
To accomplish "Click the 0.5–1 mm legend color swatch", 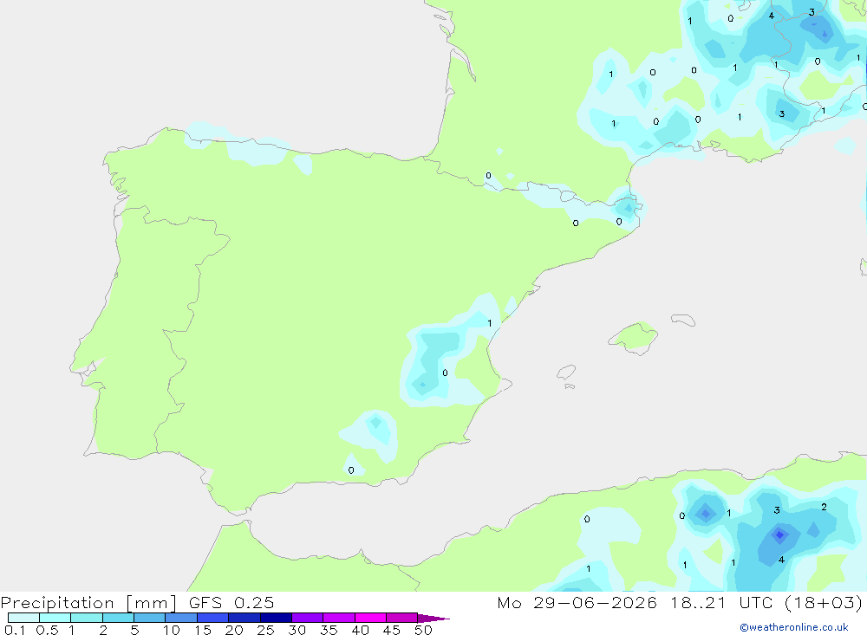I will click(55, 618).
